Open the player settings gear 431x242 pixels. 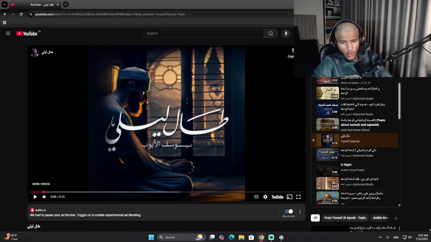[265, 197]
